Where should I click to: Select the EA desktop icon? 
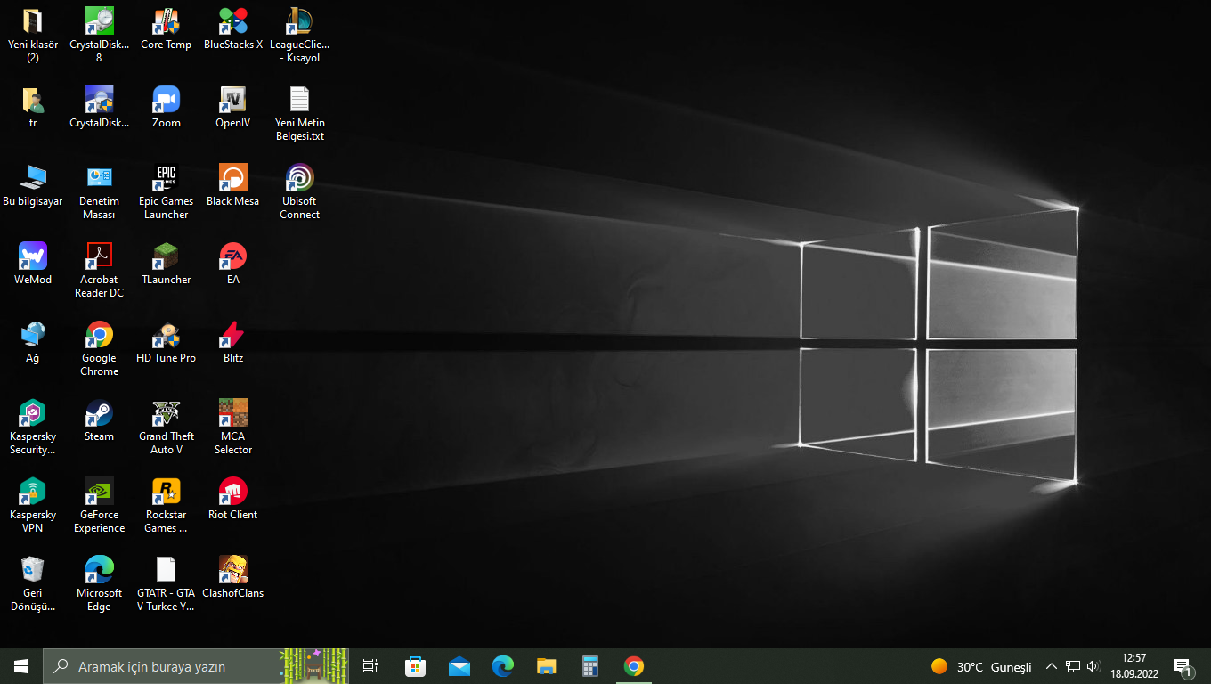click(232, 256)
